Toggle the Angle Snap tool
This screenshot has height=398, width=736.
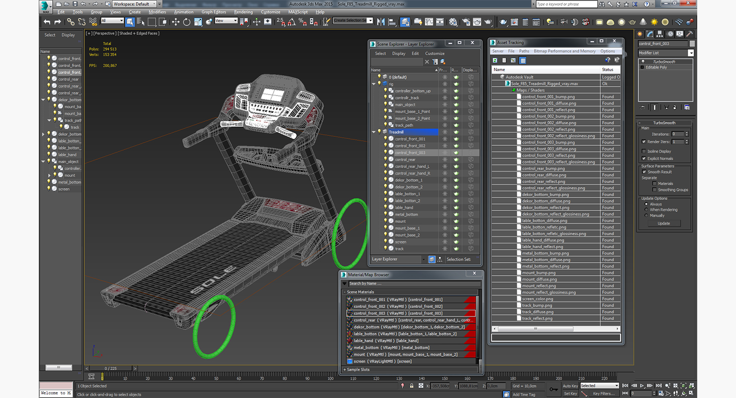coord(292,22)
